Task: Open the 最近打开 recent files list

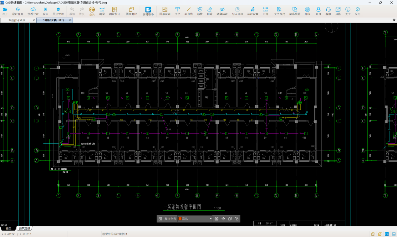Action: pyautogui.click(x=18, y=11)
